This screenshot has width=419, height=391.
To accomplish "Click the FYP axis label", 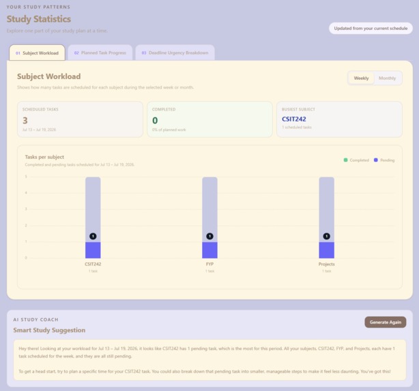I will pos(209,264).
